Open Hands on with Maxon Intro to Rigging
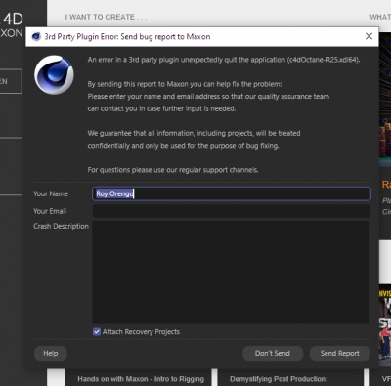 point(141,379)
